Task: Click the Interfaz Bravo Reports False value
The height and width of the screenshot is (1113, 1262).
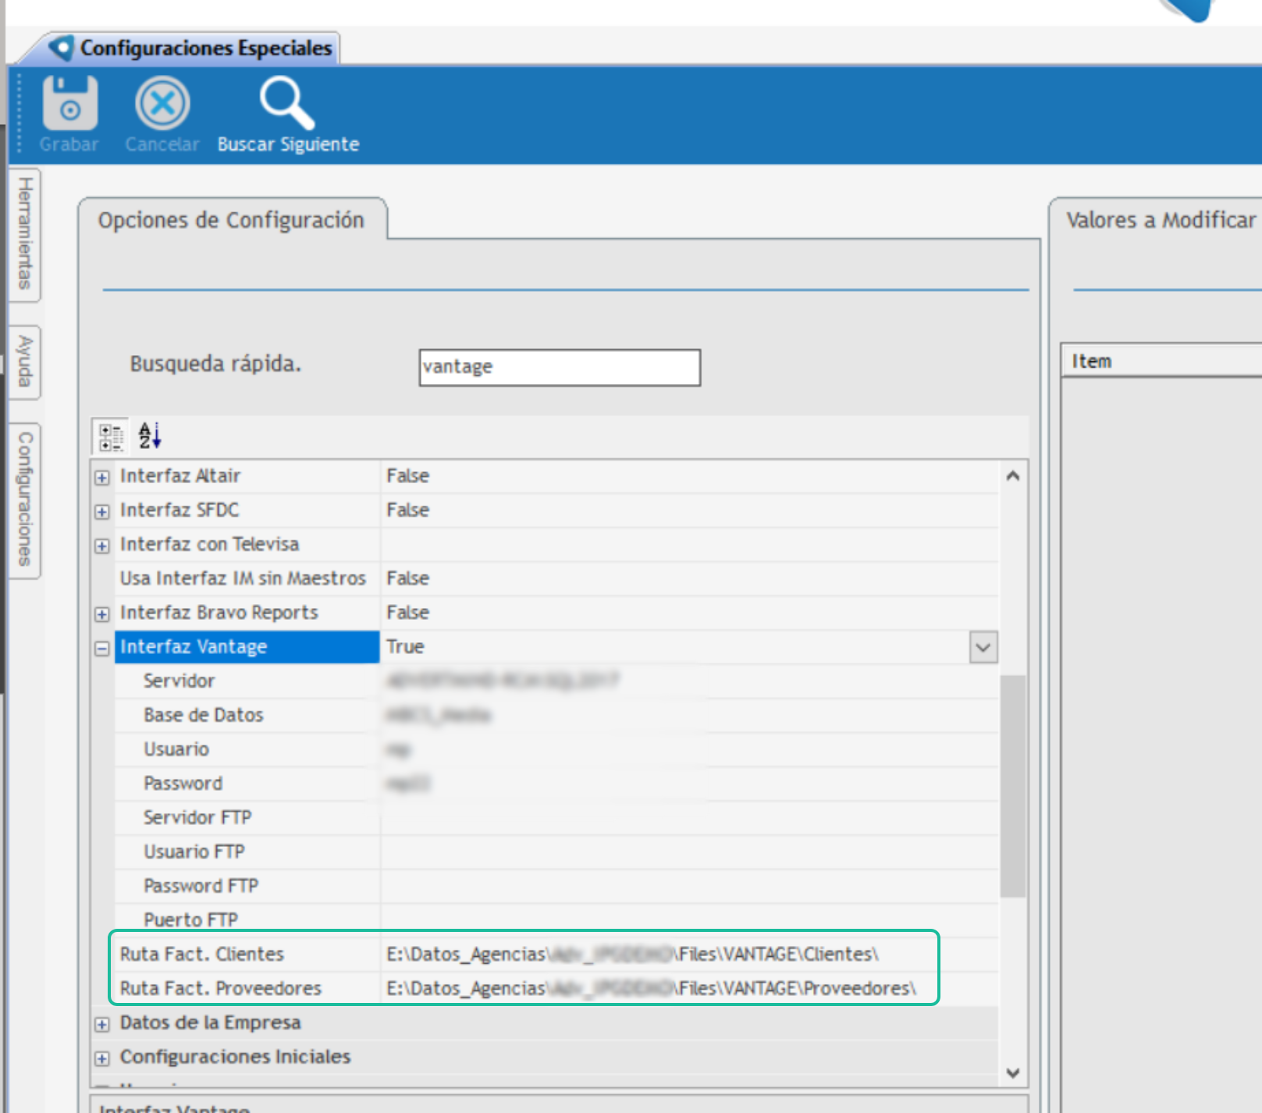Action: click(x=407, y=613)
